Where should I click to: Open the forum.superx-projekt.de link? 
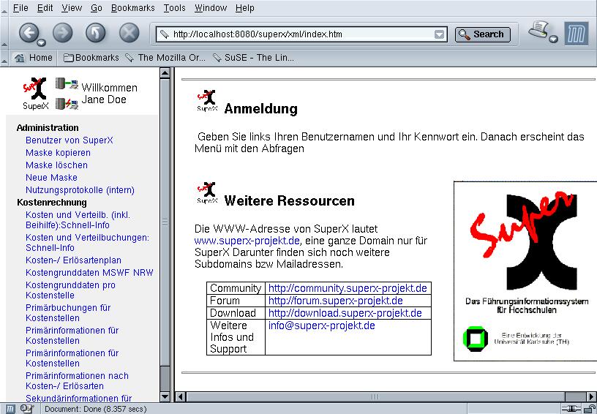tap(335, 301)
